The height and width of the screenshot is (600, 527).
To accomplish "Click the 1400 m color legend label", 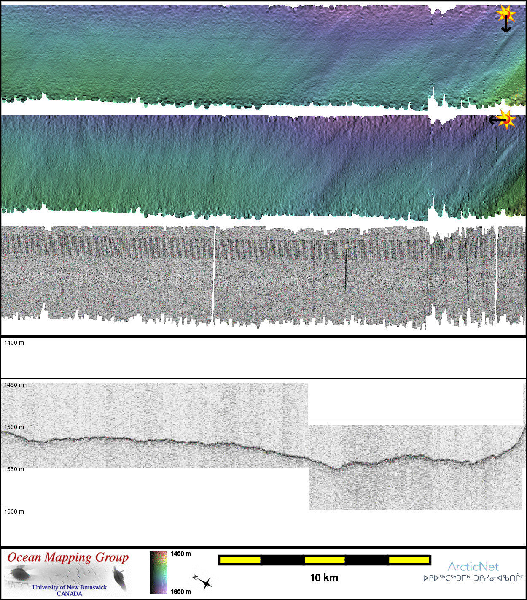I will point(181,554).
